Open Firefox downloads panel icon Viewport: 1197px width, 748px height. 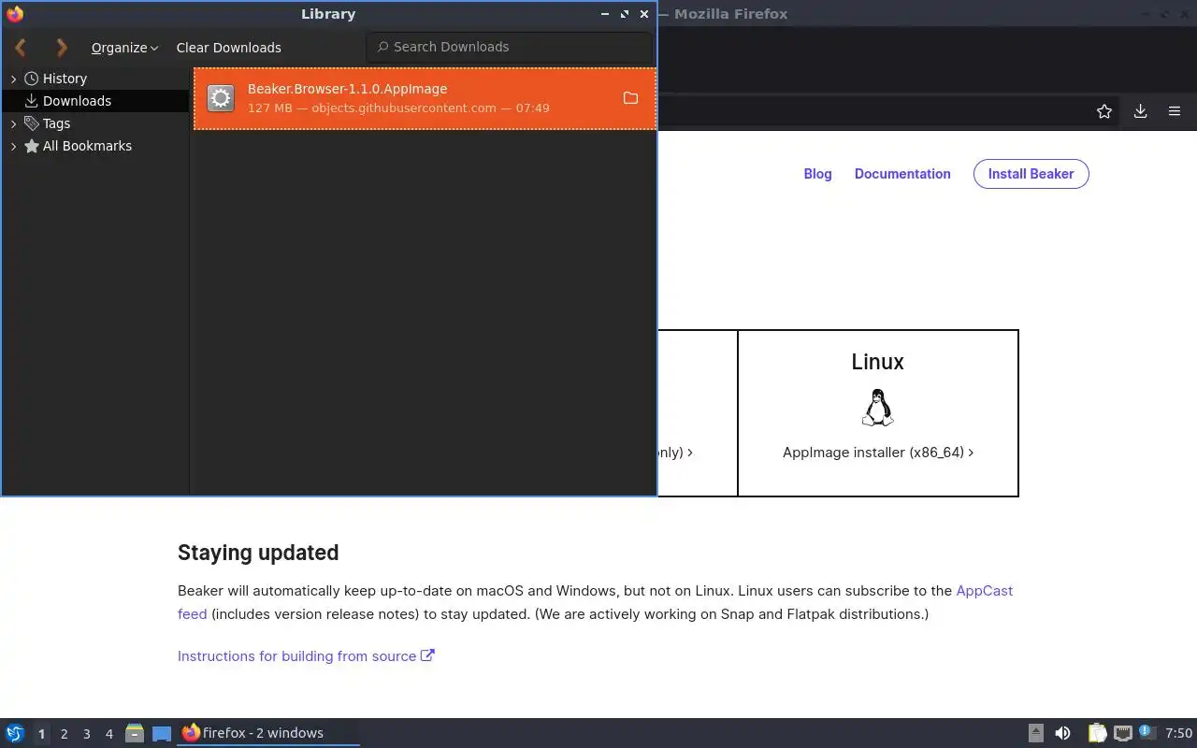tap(1140, 111)
